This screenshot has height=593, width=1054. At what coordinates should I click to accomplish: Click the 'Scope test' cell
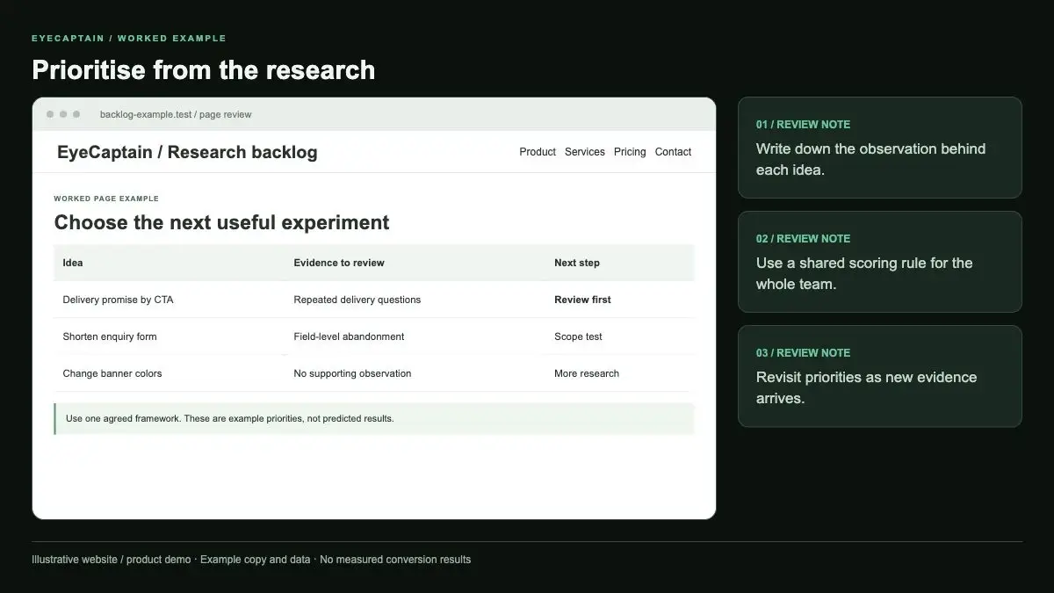tap(578, 336)
